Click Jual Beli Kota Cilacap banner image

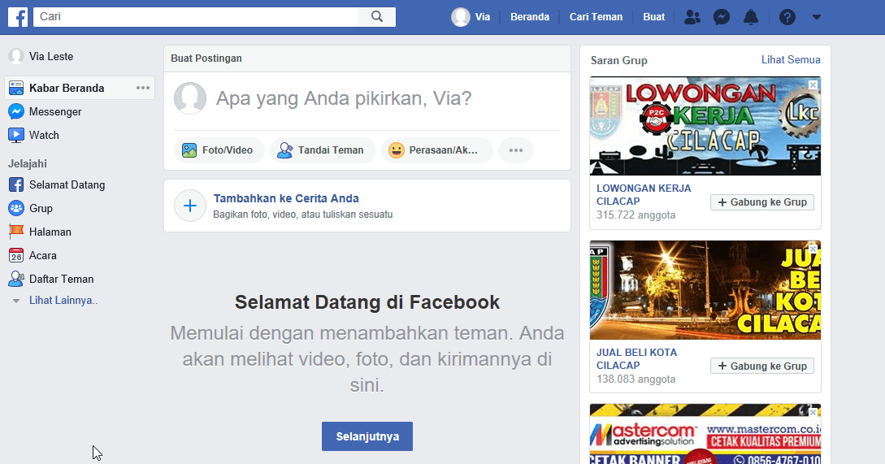coord(705,289)
